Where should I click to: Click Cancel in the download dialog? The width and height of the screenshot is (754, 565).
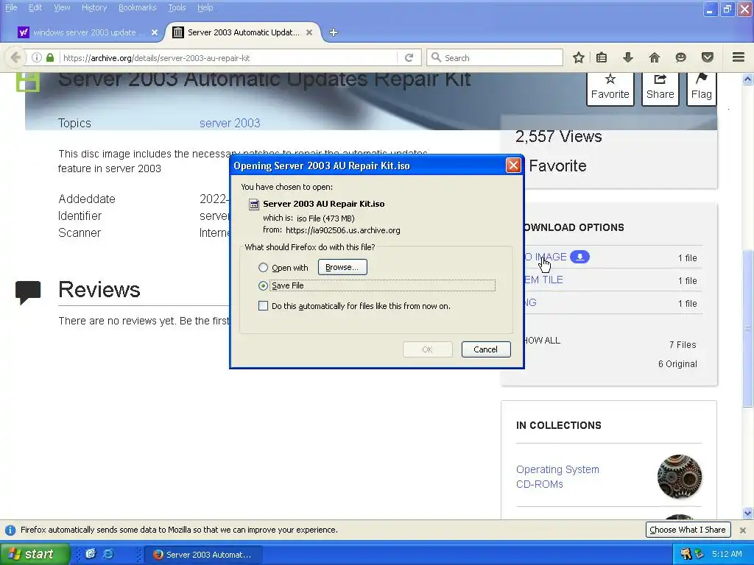pyautogui.click(x=486, y=349)
